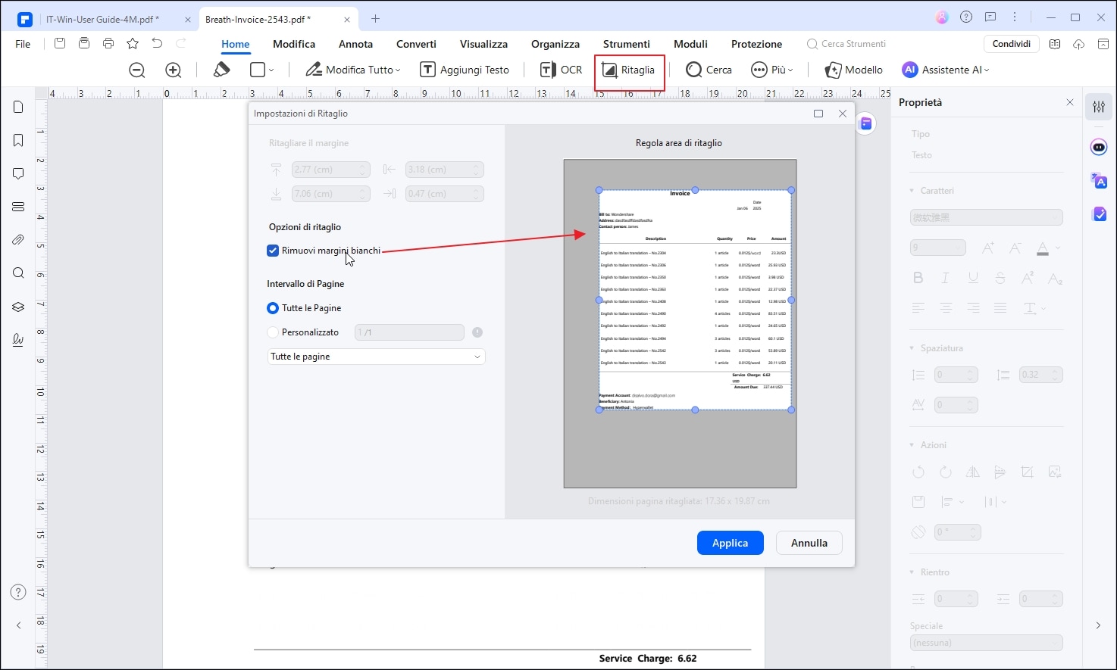1117x670 pixels.
Task: Open the page thumbnails sidebar panel
Action: 18,108
